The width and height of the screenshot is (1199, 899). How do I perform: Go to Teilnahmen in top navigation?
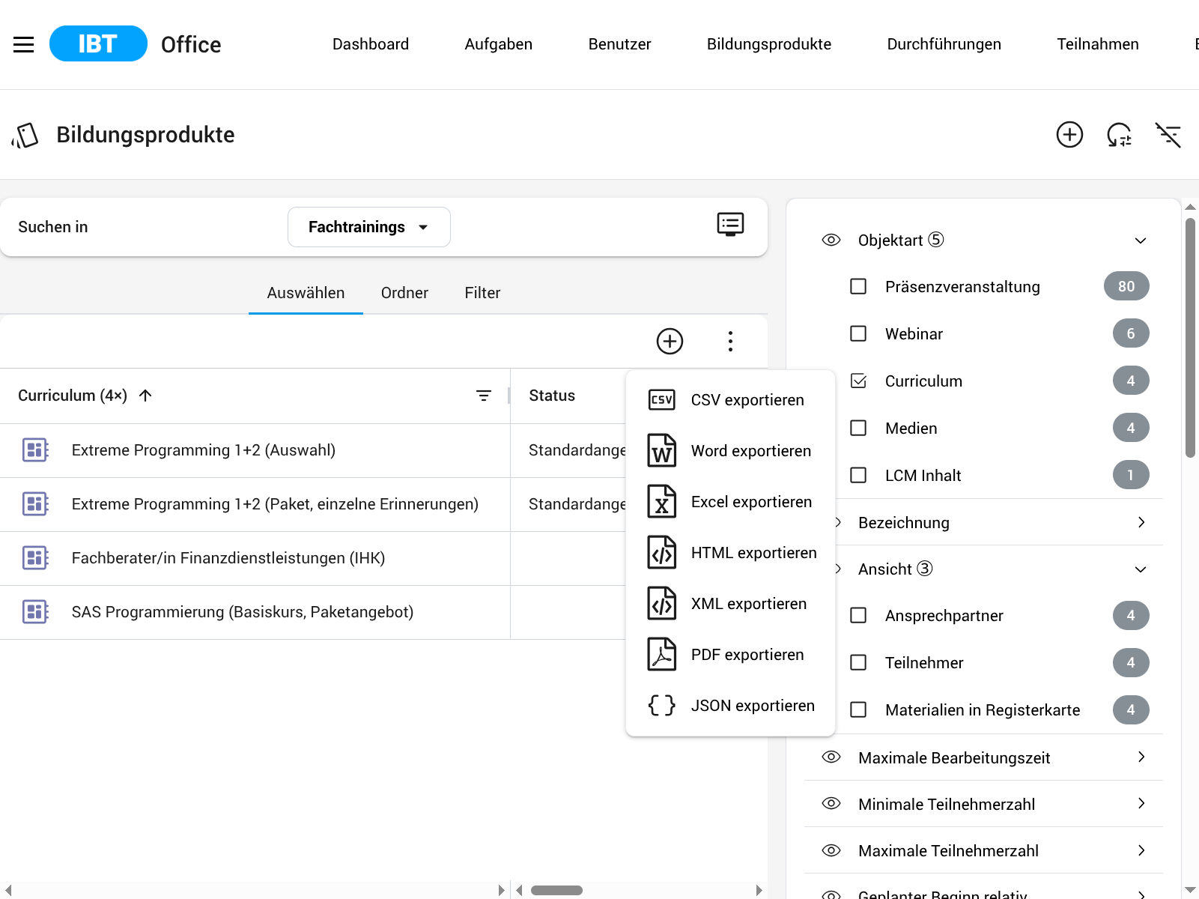point(1098,44)
